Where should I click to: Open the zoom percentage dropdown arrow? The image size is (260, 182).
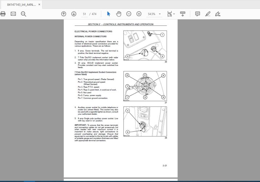(160, 14)
